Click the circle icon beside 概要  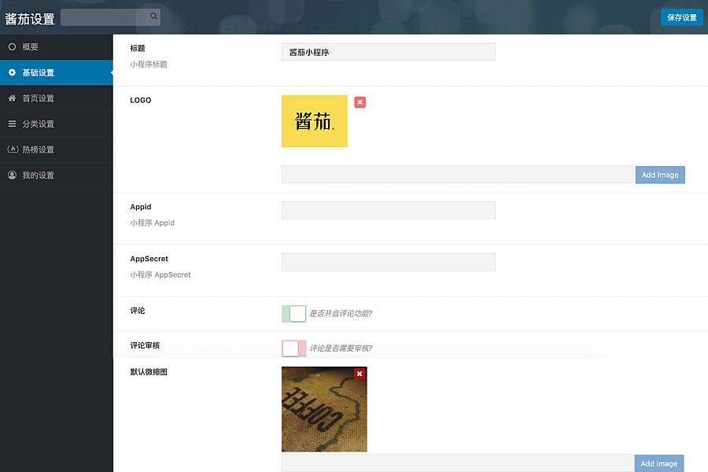tap(12, 46)
